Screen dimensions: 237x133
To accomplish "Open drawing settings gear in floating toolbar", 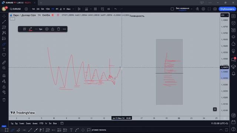I will (47, 29).
